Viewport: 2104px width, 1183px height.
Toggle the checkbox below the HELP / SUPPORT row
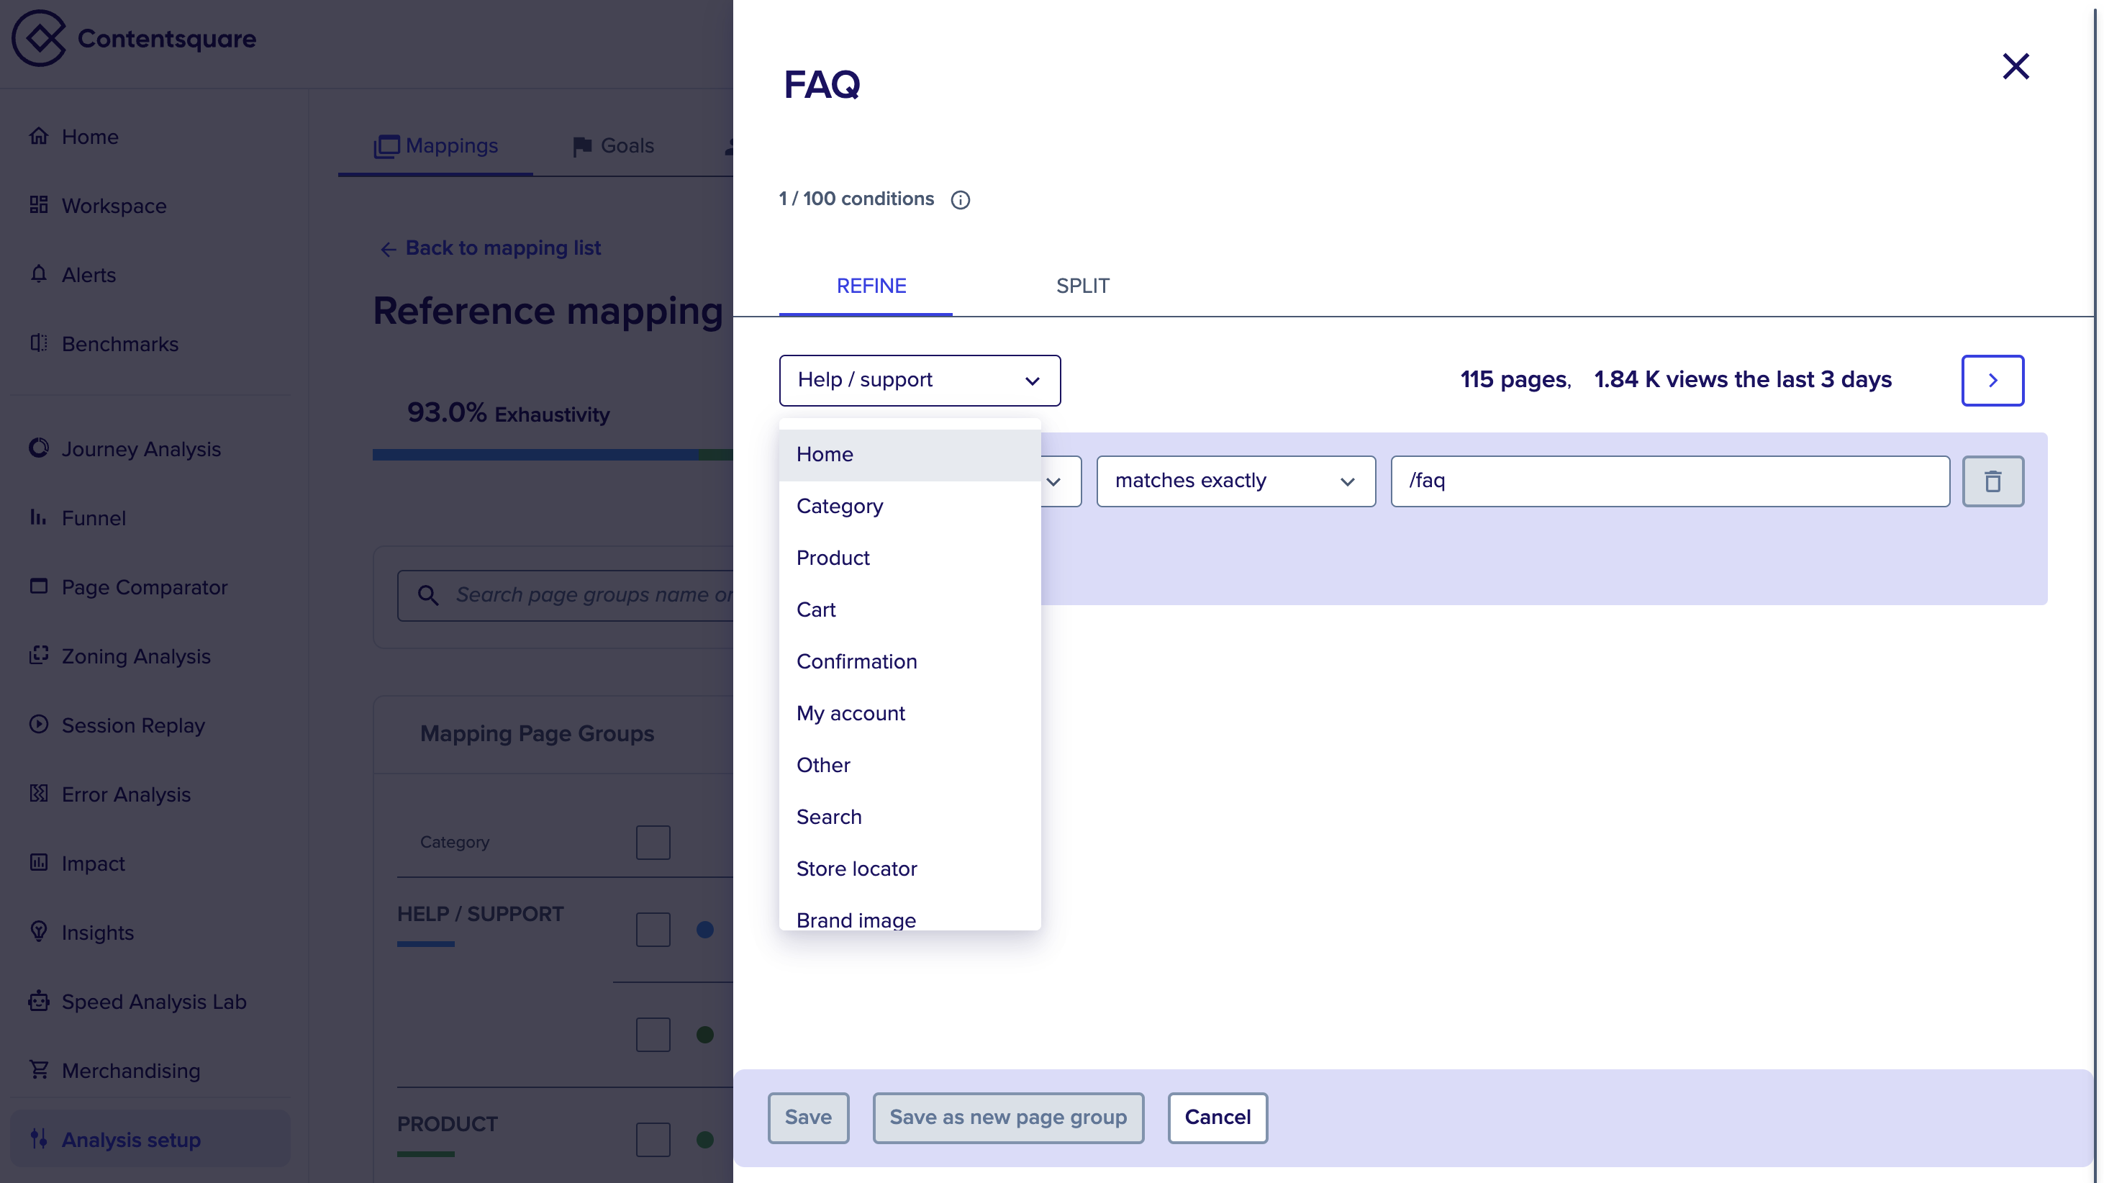point(653,1034)
